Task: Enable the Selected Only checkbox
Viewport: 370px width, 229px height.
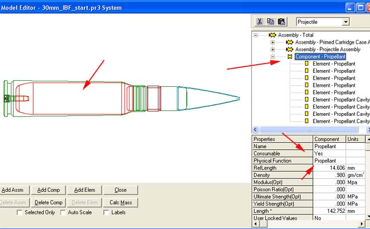Action: coord(20,213)
